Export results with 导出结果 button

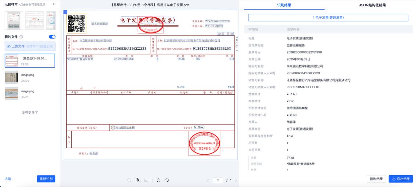click(x=401, y=179)
